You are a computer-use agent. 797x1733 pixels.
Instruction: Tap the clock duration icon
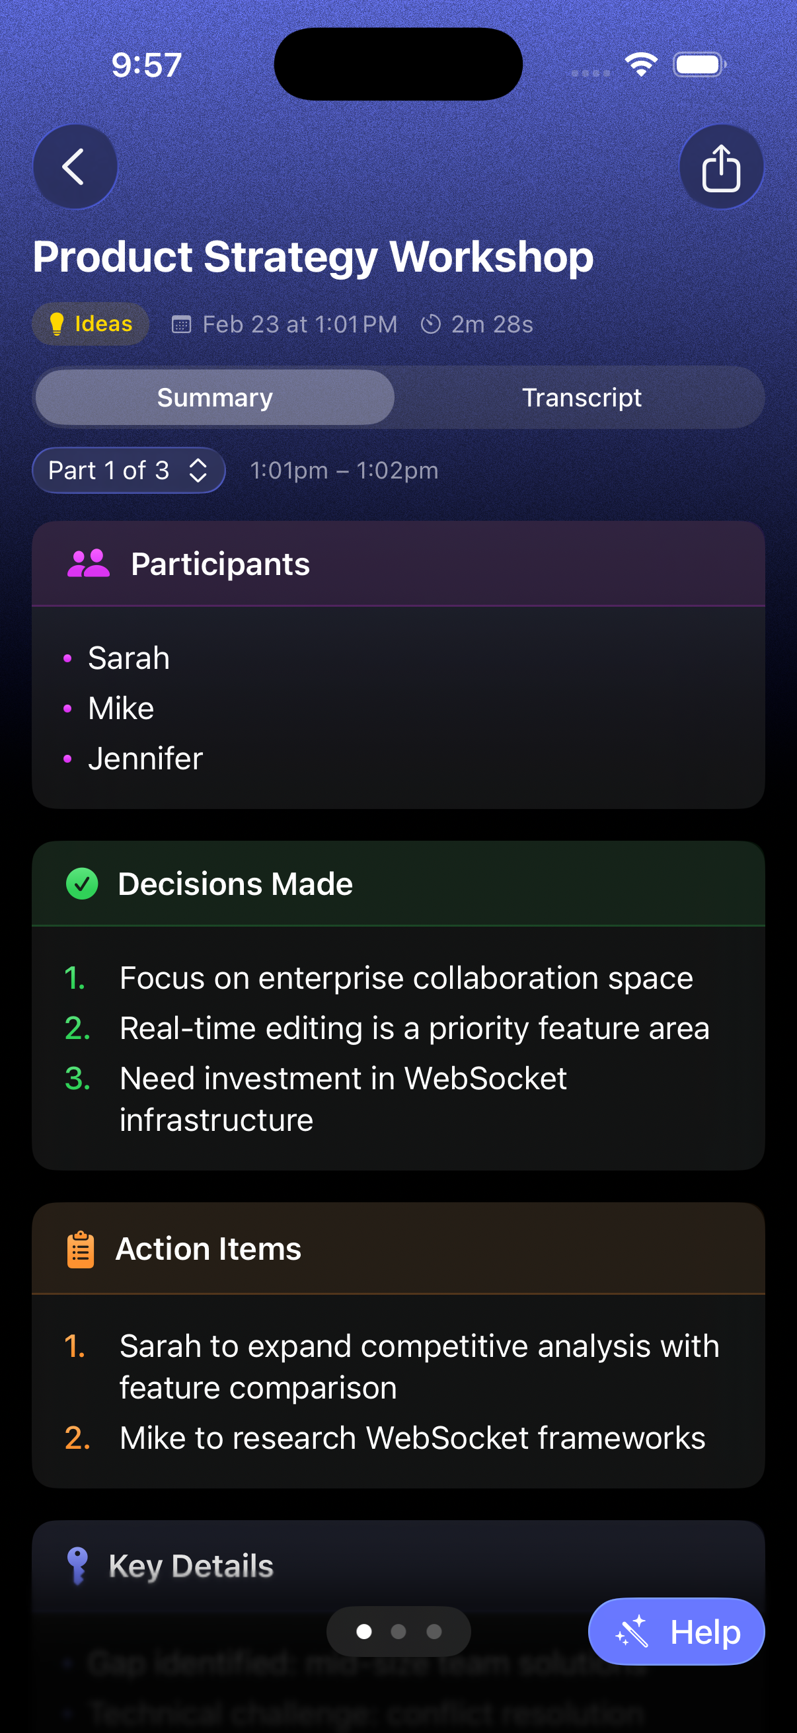click(x=430, y=325)
